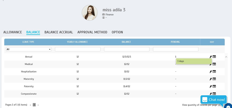Viewport: 232px width, 108px height.
Task: Switch to the Allowance tab
Action: [x=12, y=32]
